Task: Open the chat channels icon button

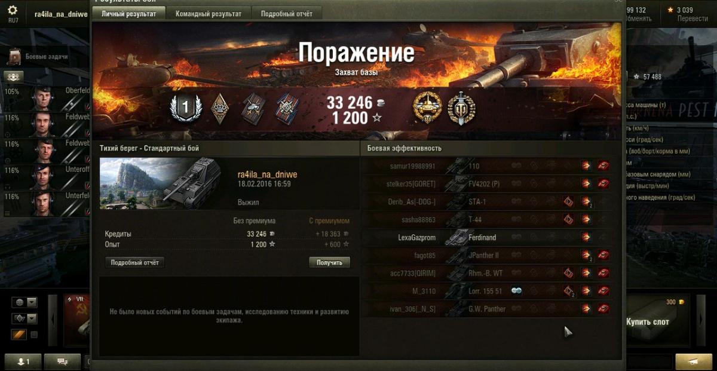Action: point(62,361)
